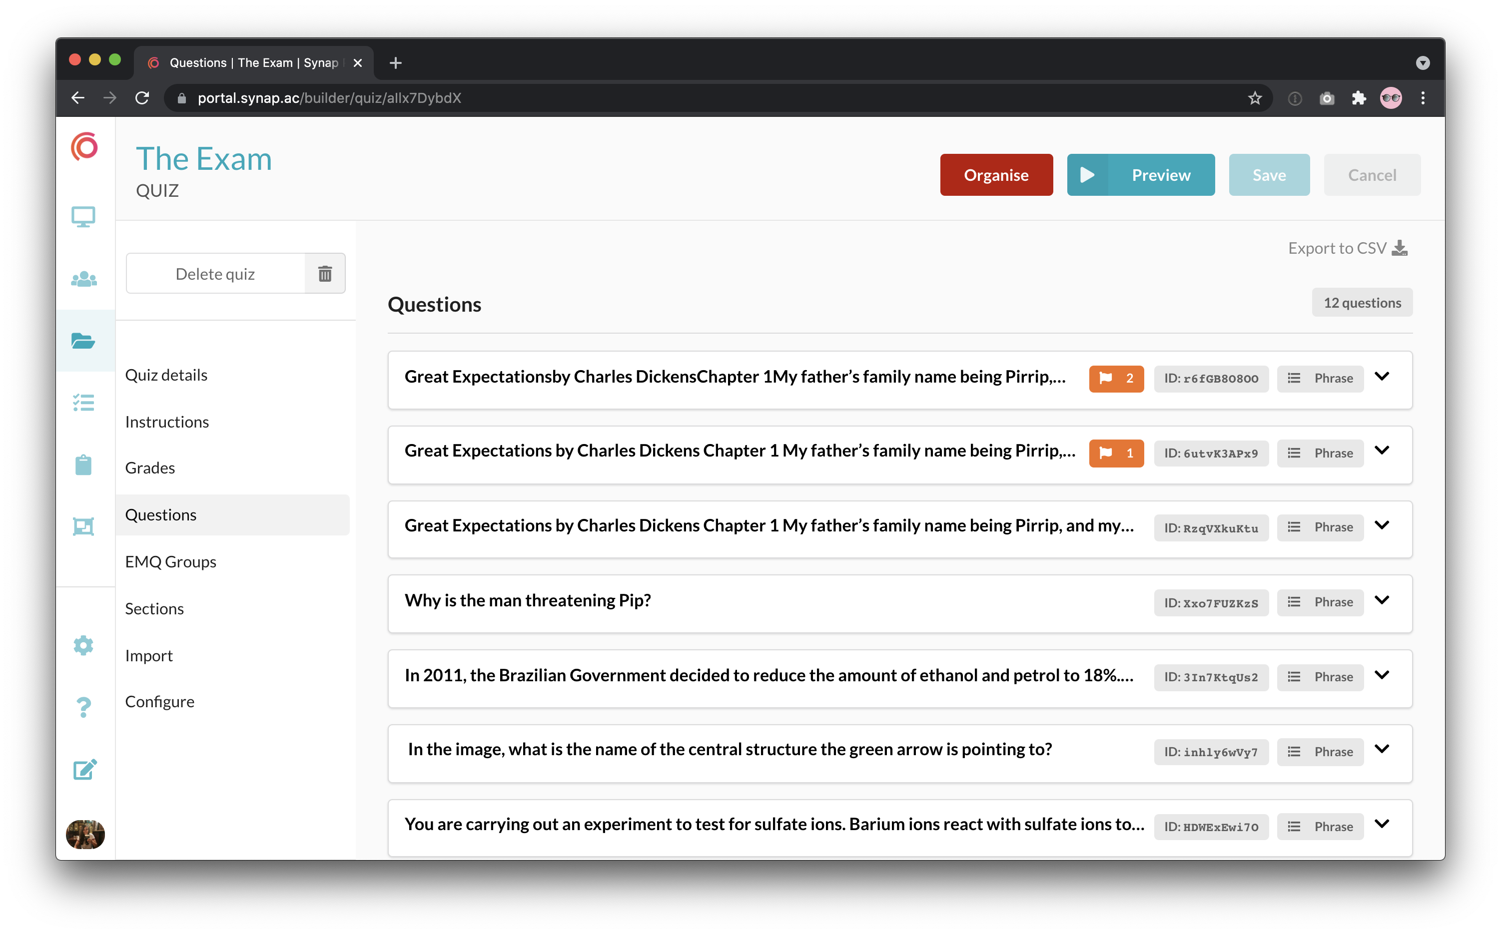The width and height of the screenshot is (1501, 934).
Task: Open Instructions in the side menu
Action: [167, 422]
